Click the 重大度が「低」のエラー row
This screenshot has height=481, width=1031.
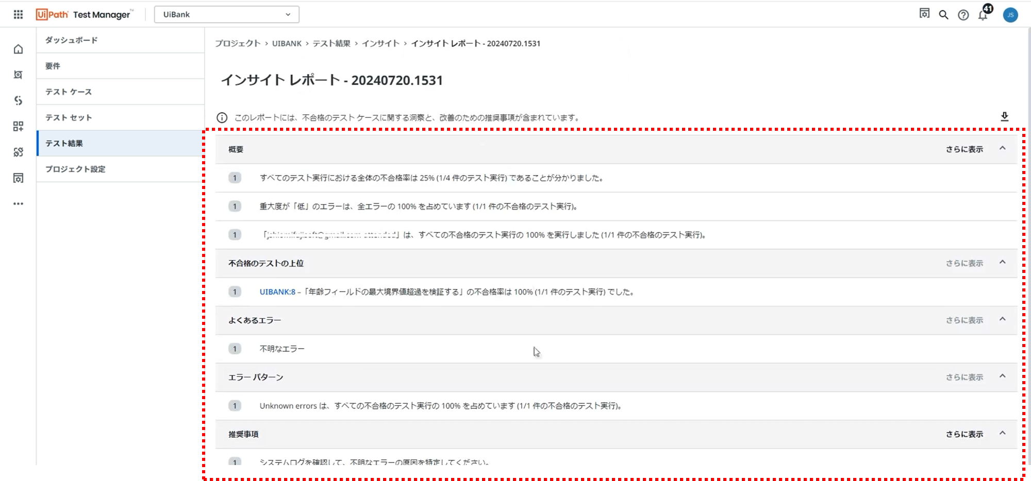coord(616,207)
